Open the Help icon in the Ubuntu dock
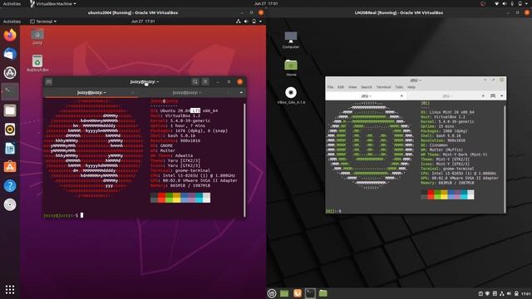 pyautogui.click(x=10, y=186)
